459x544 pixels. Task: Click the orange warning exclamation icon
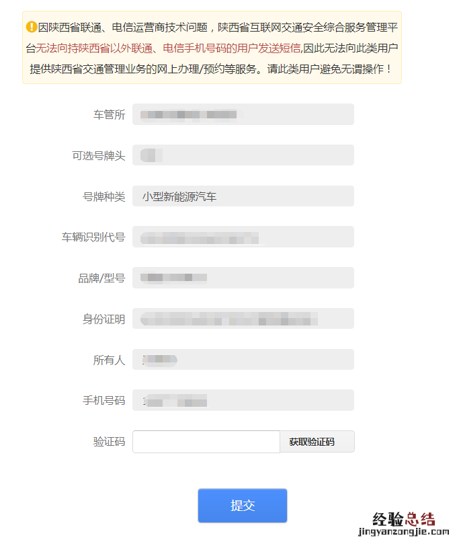[31, 27]
